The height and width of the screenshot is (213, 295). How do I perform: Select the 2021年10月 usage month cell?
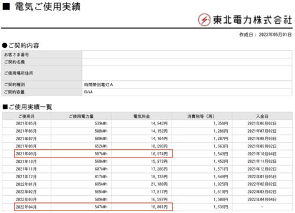(x=26, y=162)
